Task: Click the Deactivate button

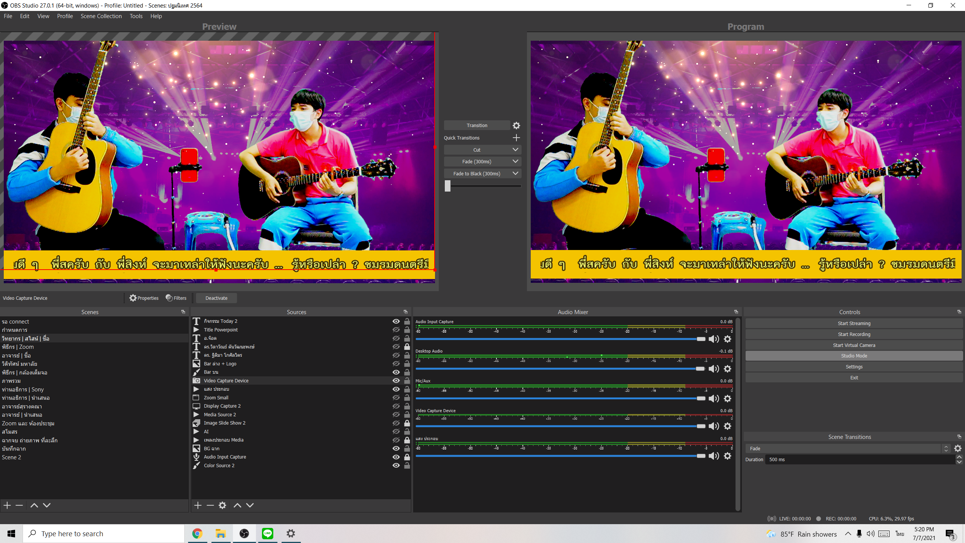Action: pos(216,298)
